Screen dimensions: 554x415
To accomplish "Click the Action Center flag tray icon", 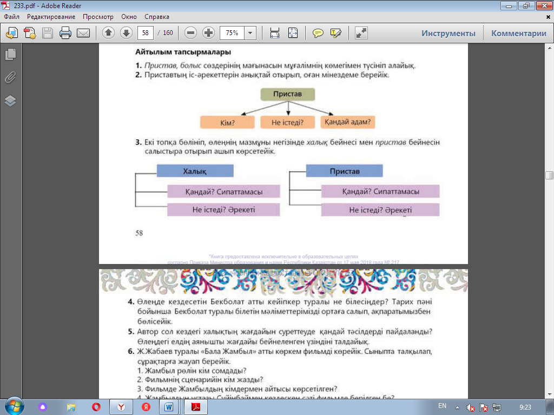I will pos(484,407).
